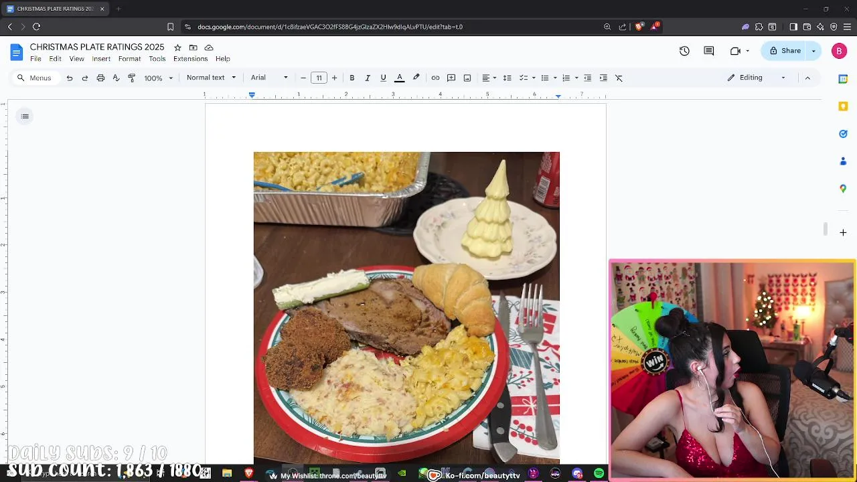Star the CHRISTMAS PLATE RATINGS document

(x=177, y=48)
